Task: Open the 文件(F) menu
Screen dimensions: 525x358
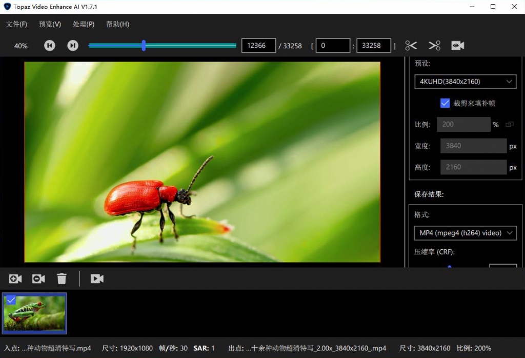Action: 16,24
